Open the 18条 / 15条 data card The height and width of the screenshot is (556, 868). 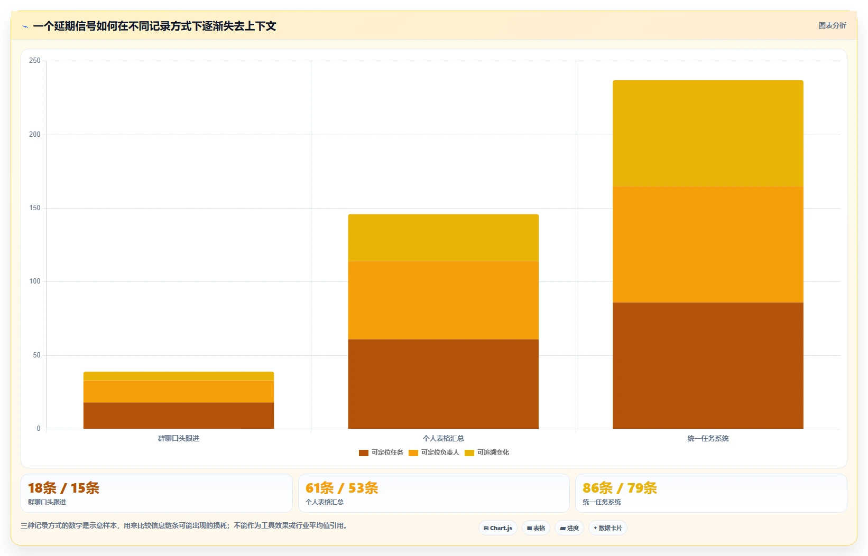click(x=156, y=493)
